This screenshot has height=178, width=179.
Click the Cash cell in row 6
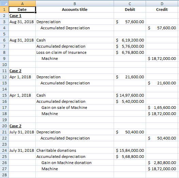(75, 40)
